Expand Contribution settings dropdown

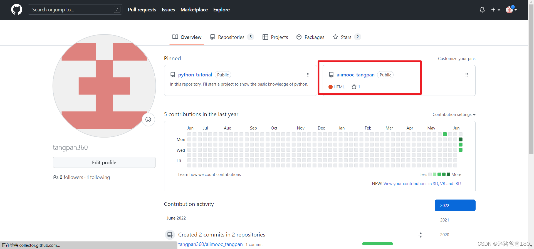(454, 114)
